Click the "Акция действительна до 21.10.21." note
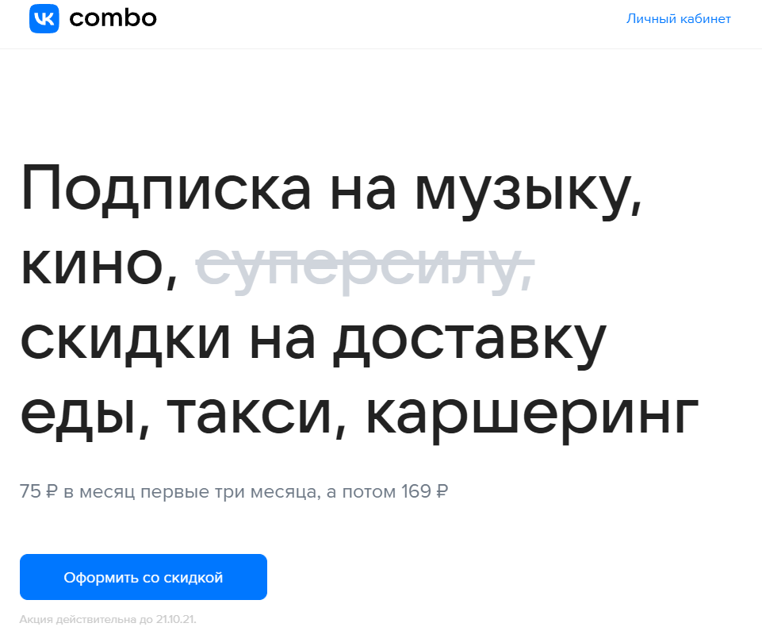Screen dimensions: 762x627 pyautogui.click(x=108, y=619)
